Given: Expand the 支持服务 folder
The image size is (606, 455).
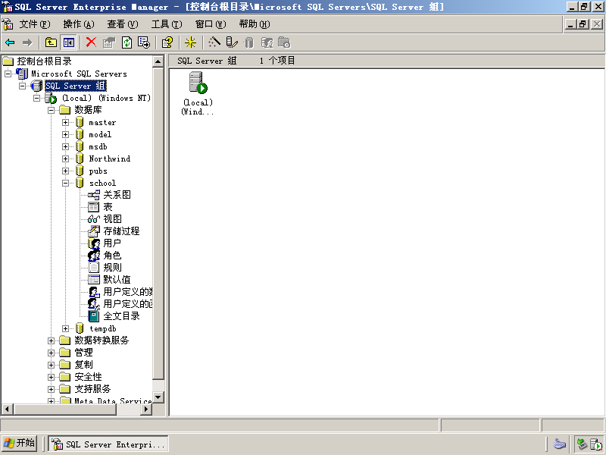Looking at the screenshot, I should coord(51,389).
